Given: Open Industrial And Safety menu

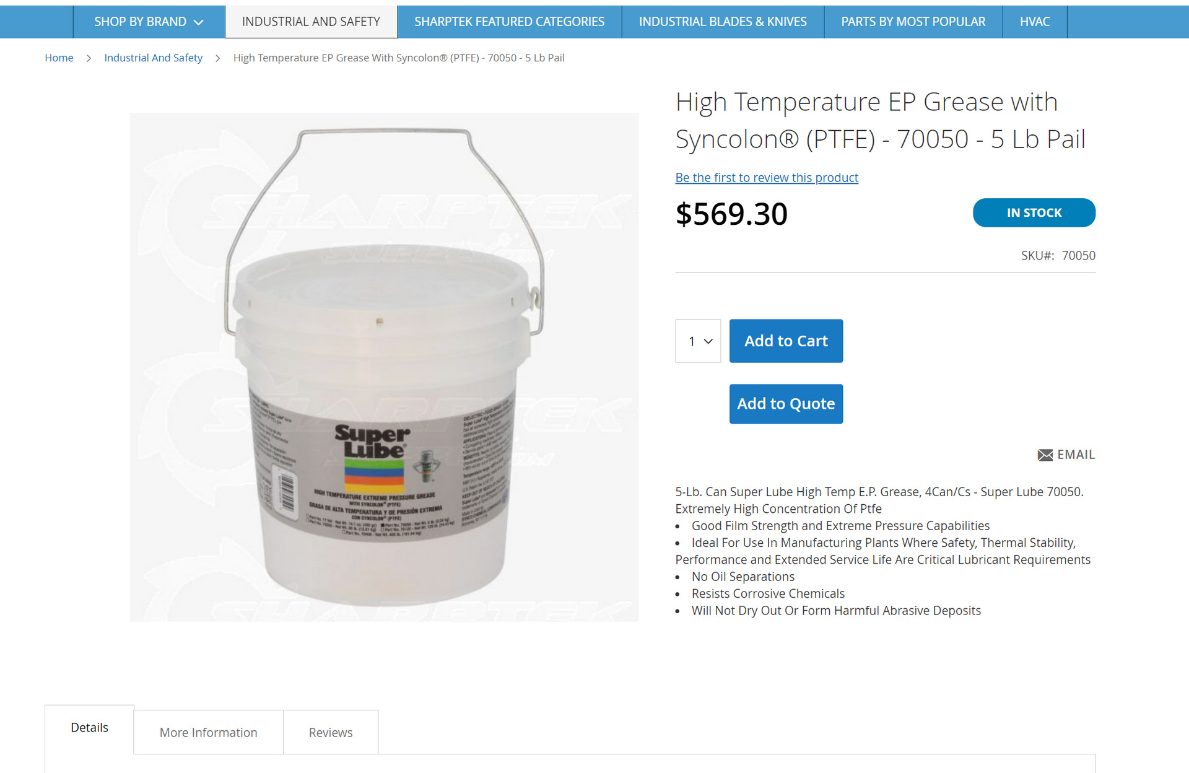Looking at the screenshot, I should pyautogui.click(x=311, y=22).
